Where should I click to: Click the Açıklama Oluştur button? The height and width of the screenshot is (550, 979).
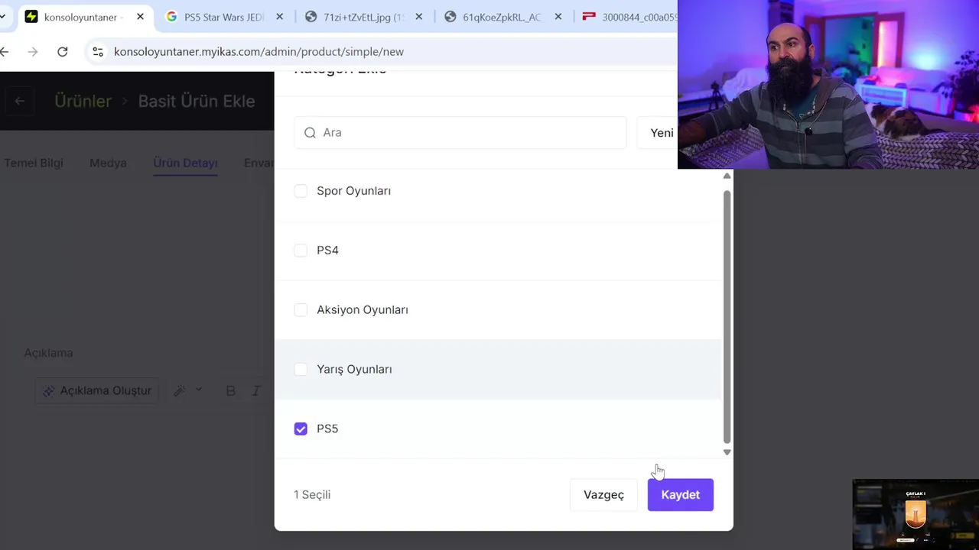97,390
